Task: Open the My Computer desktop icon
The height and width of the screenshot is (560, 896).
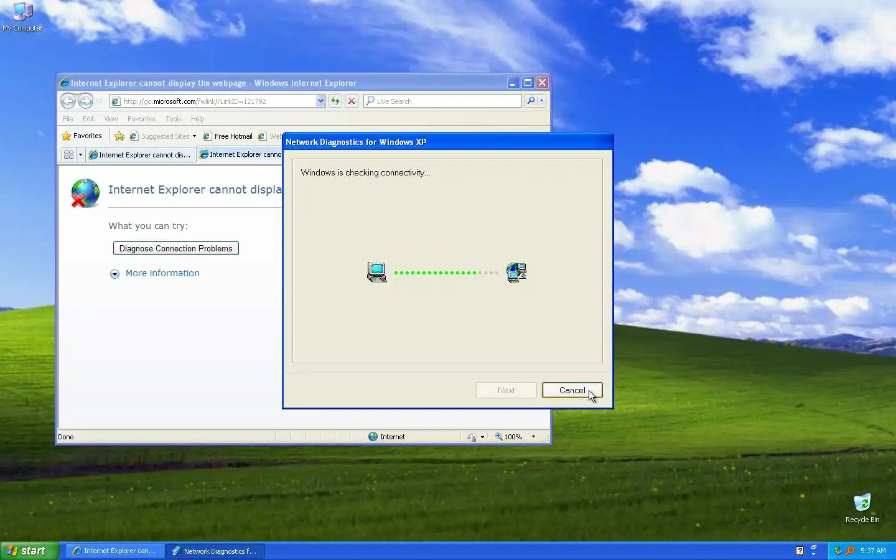Action: point(22,16)
